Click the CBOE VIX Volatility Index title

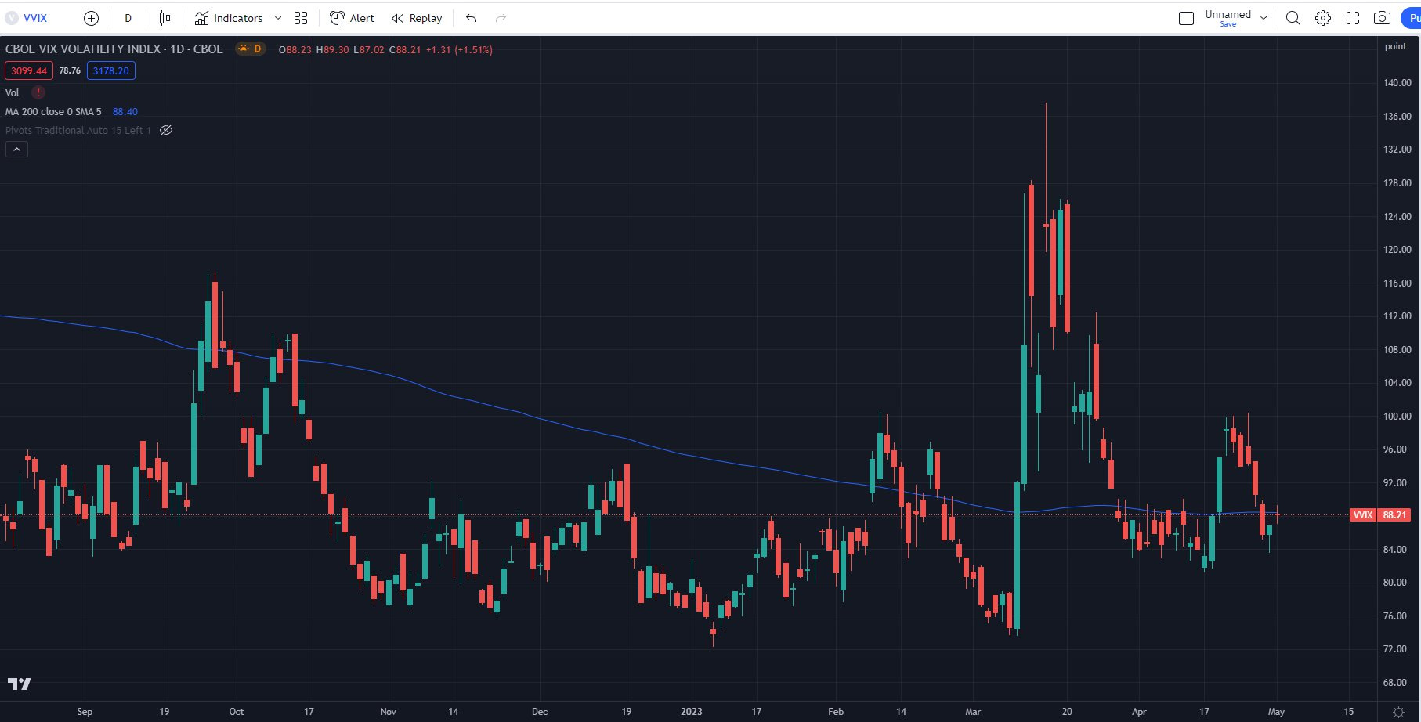(x=114, y=49)
